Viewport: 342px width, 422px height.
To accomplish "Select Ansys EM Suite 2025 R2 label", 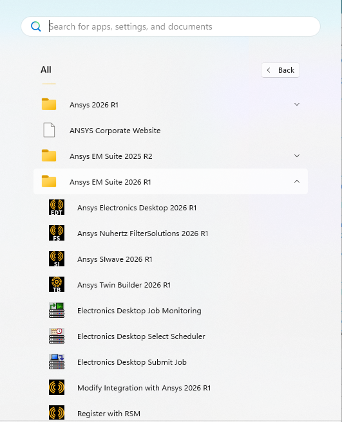I will 111,156.
